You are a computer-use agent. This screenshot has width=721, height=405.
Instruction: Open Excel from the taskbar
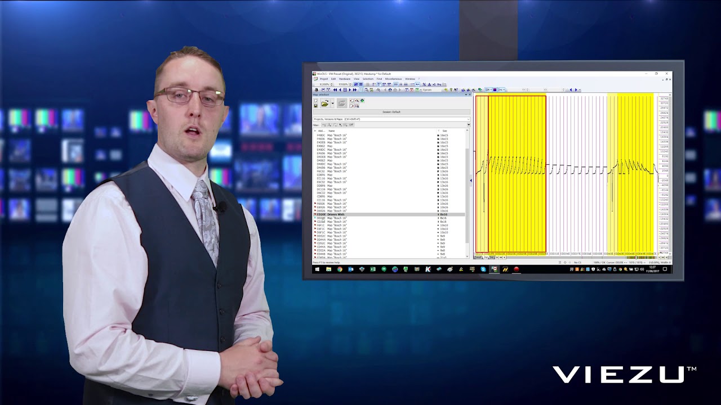tap(373, 269)
